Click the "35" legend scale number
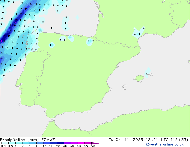Viewport: 190px width, 147px height. pos(72,146)
